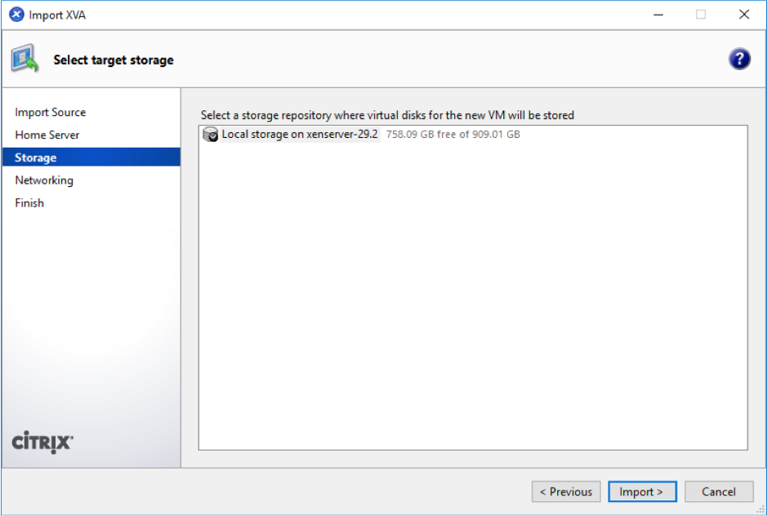Open help with the blue question mark icon
Viewport: 767px width, 515px height.
pos(739,59)
